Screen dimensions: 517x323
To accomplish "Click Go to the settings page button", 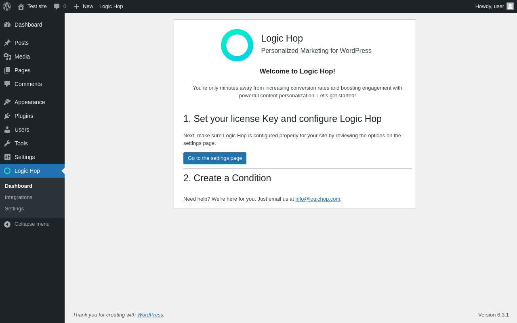I will [215, 158].
